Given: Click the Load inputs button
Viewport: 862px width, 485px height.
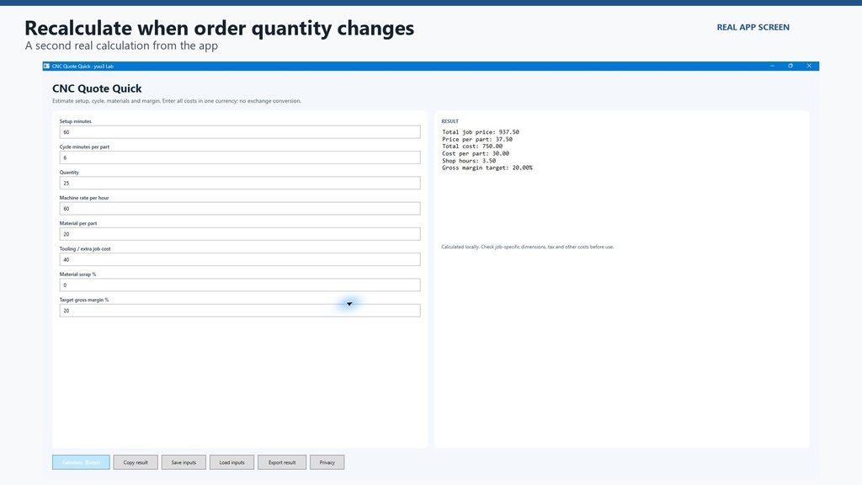Looking at the screenshot, I should (231, 462).
